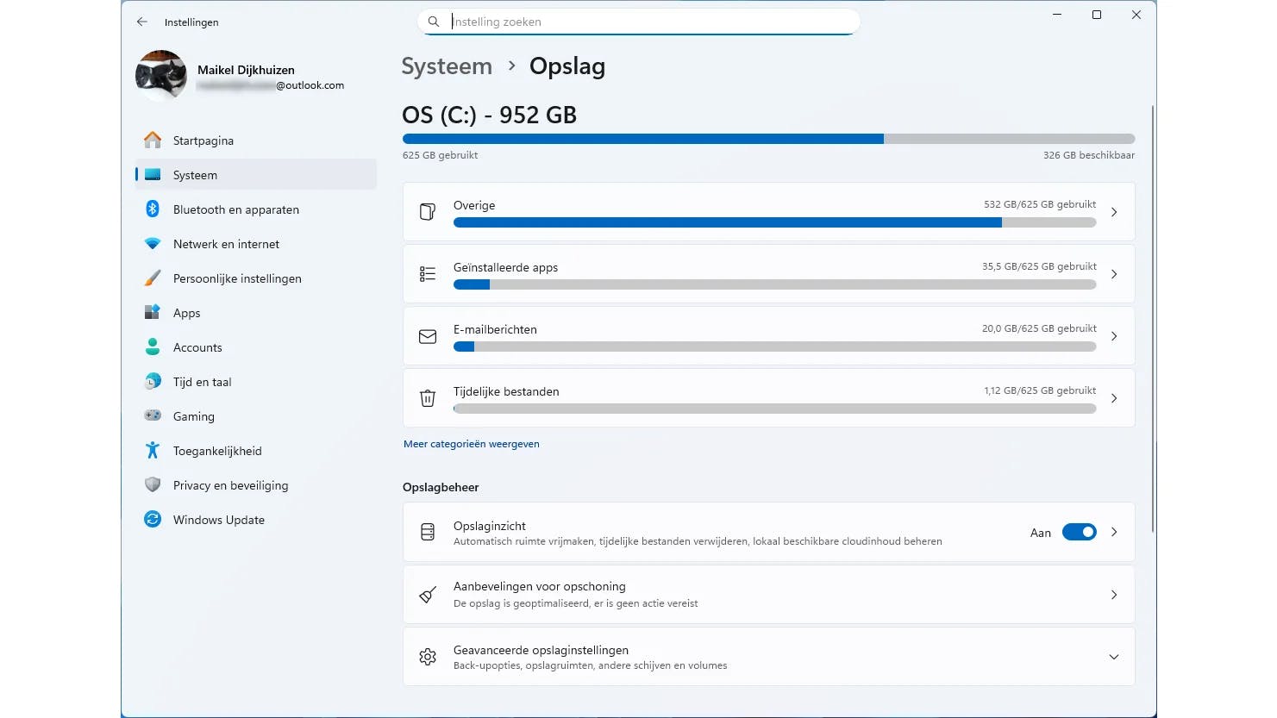Click the E-mailberichten envelope icon
This screenshot has width=1277, height=718.
click(x=428, y=336)
